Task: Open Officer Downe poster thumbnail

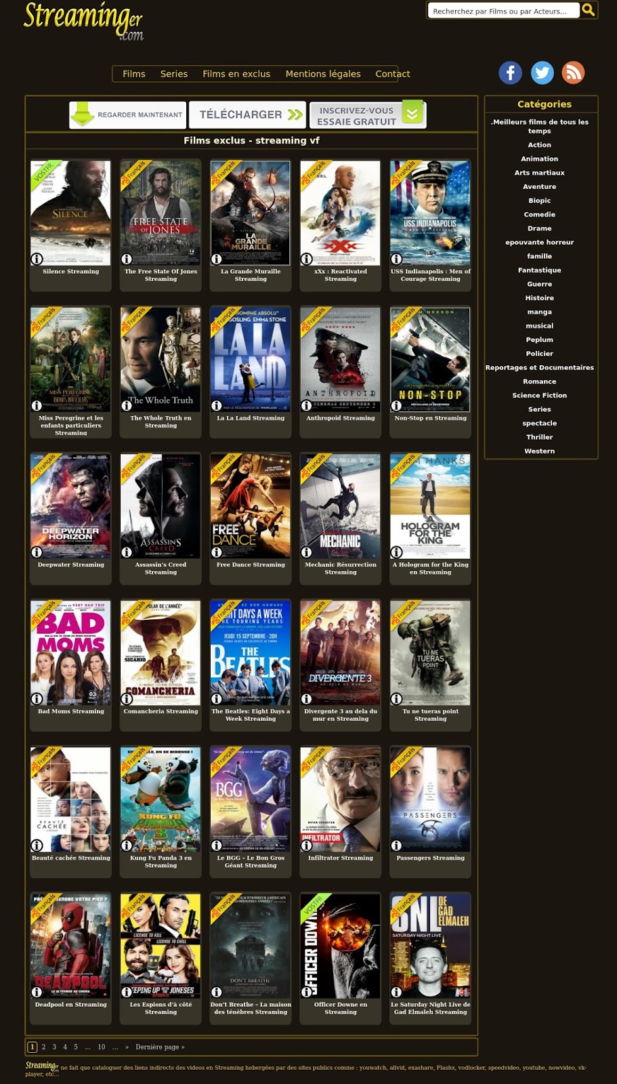Action: 341,946
